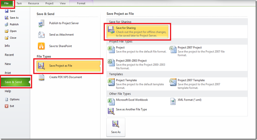Switch to the Format ribbon tab
Viewport: 257px width, 140px height.
click(81, 3)
